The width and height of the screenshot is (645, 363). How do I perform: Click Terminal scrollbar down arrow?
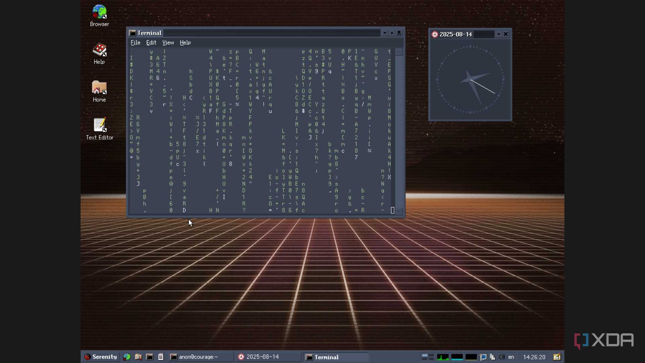399,211
